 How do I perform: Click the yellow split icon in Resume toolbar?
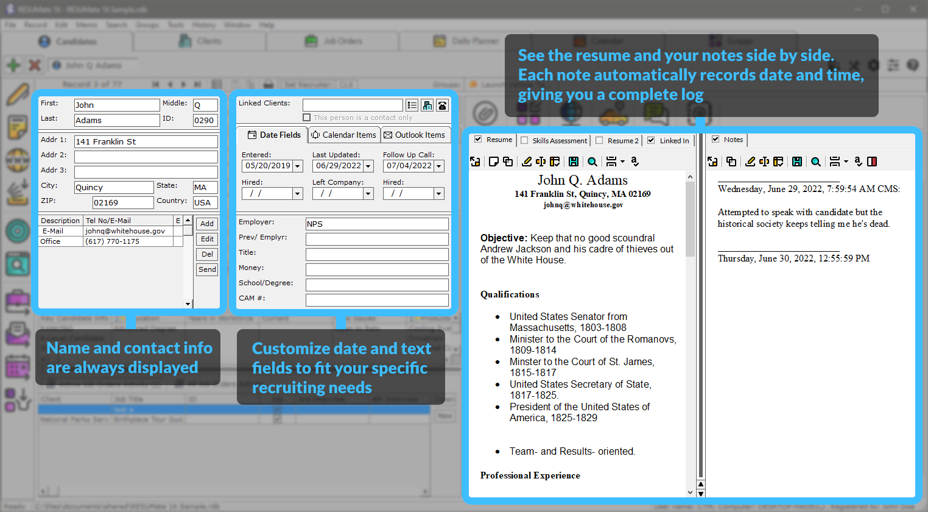point(541,162)
